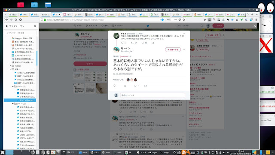Click the green padlock site-security icon
The image size is (275, 155).
pyautogui.click(x=45, y=20)
